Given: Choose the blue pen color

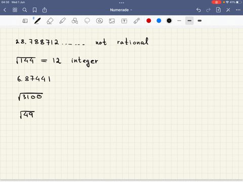Looking at the screenshot, I should 159,21.
